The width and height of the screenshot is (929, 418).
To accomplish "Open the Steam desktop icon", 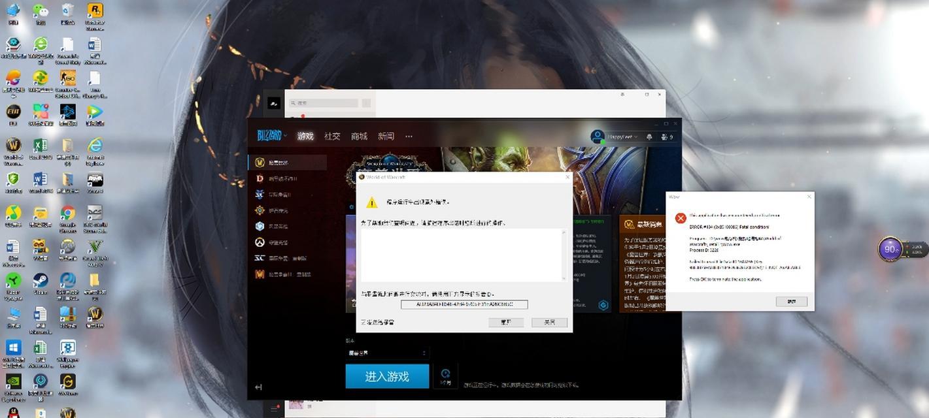I will 41,283.
